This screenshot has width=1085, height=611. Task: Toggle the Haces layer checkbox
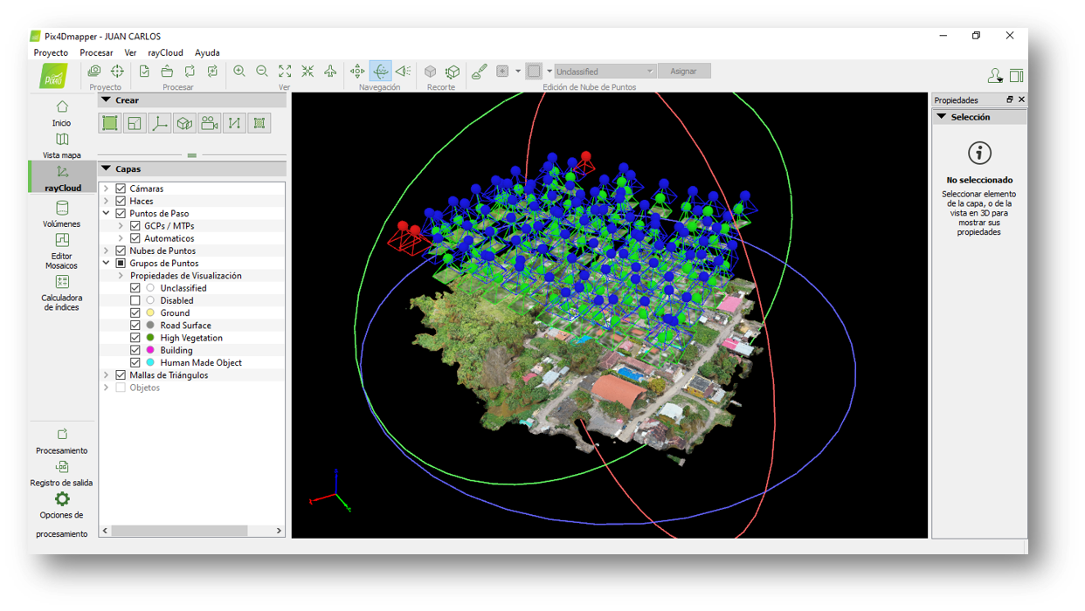tap(121, 201)
